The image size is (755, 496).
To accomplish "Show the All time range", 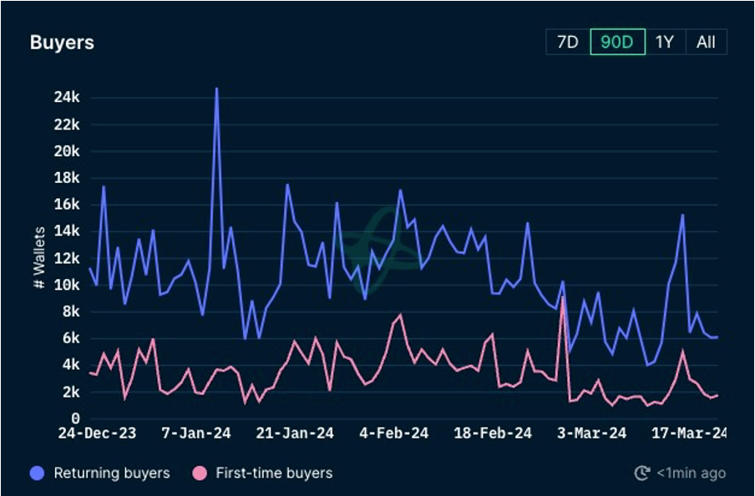I will pyautogui.click(x=706, y=42).
